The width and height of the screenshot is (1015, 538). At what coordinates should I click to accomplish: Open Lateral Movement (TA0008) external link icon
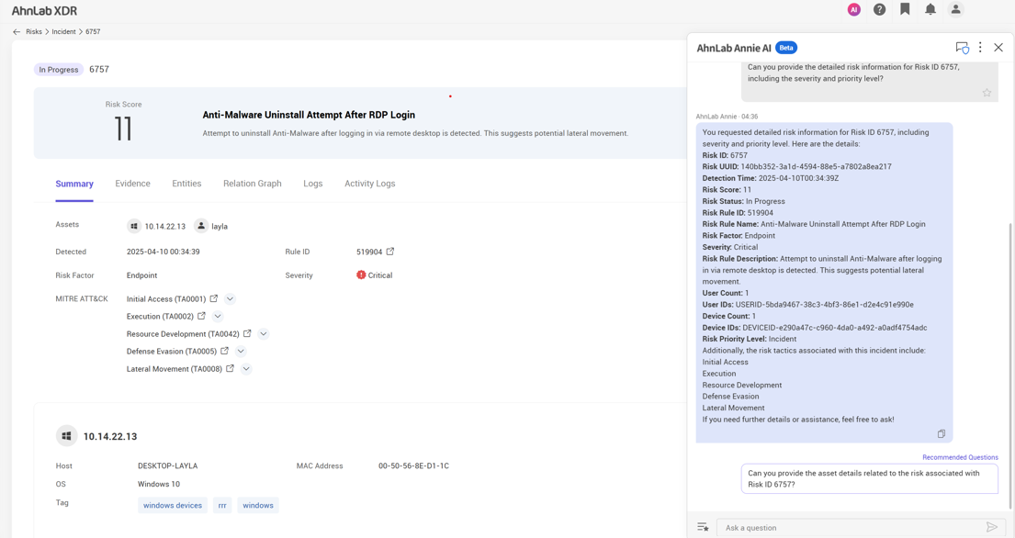[x=230, y=368]
